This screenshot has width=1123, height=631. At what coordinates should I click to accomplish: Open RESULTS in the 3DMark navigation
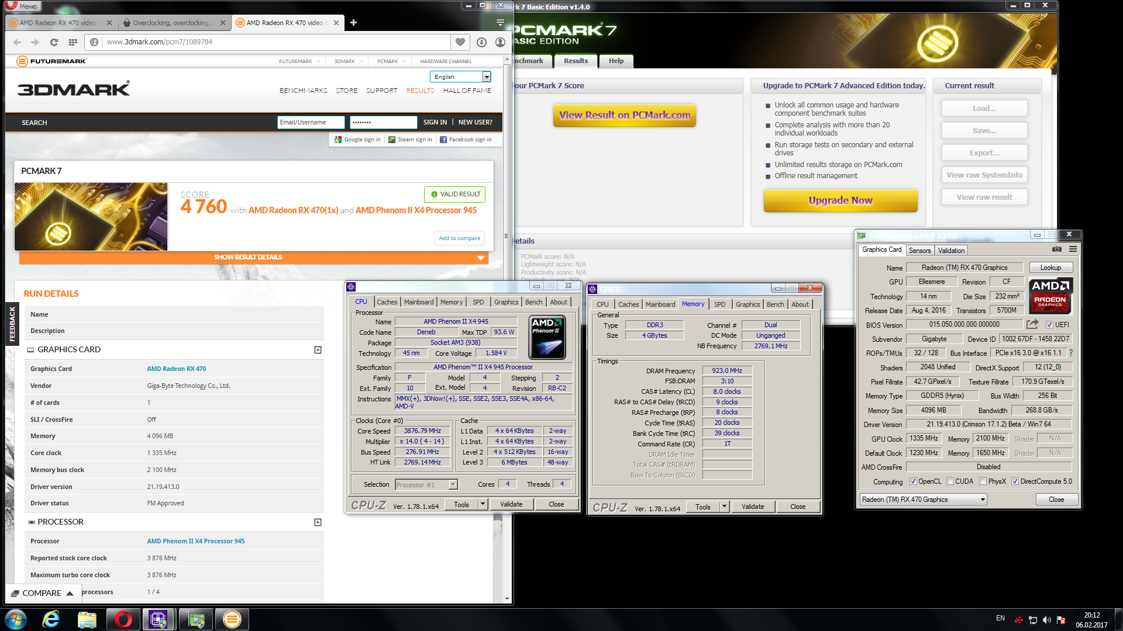click(420, 91)
